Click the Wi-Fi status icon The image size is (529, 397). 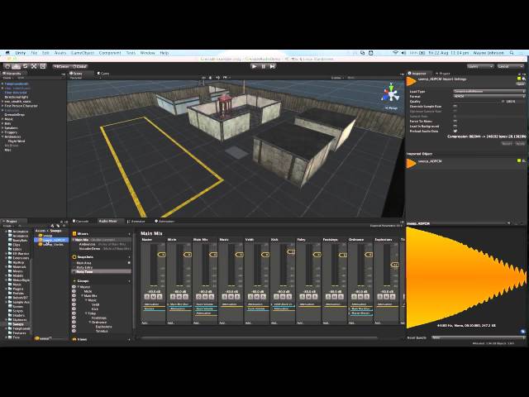[395, 53]
